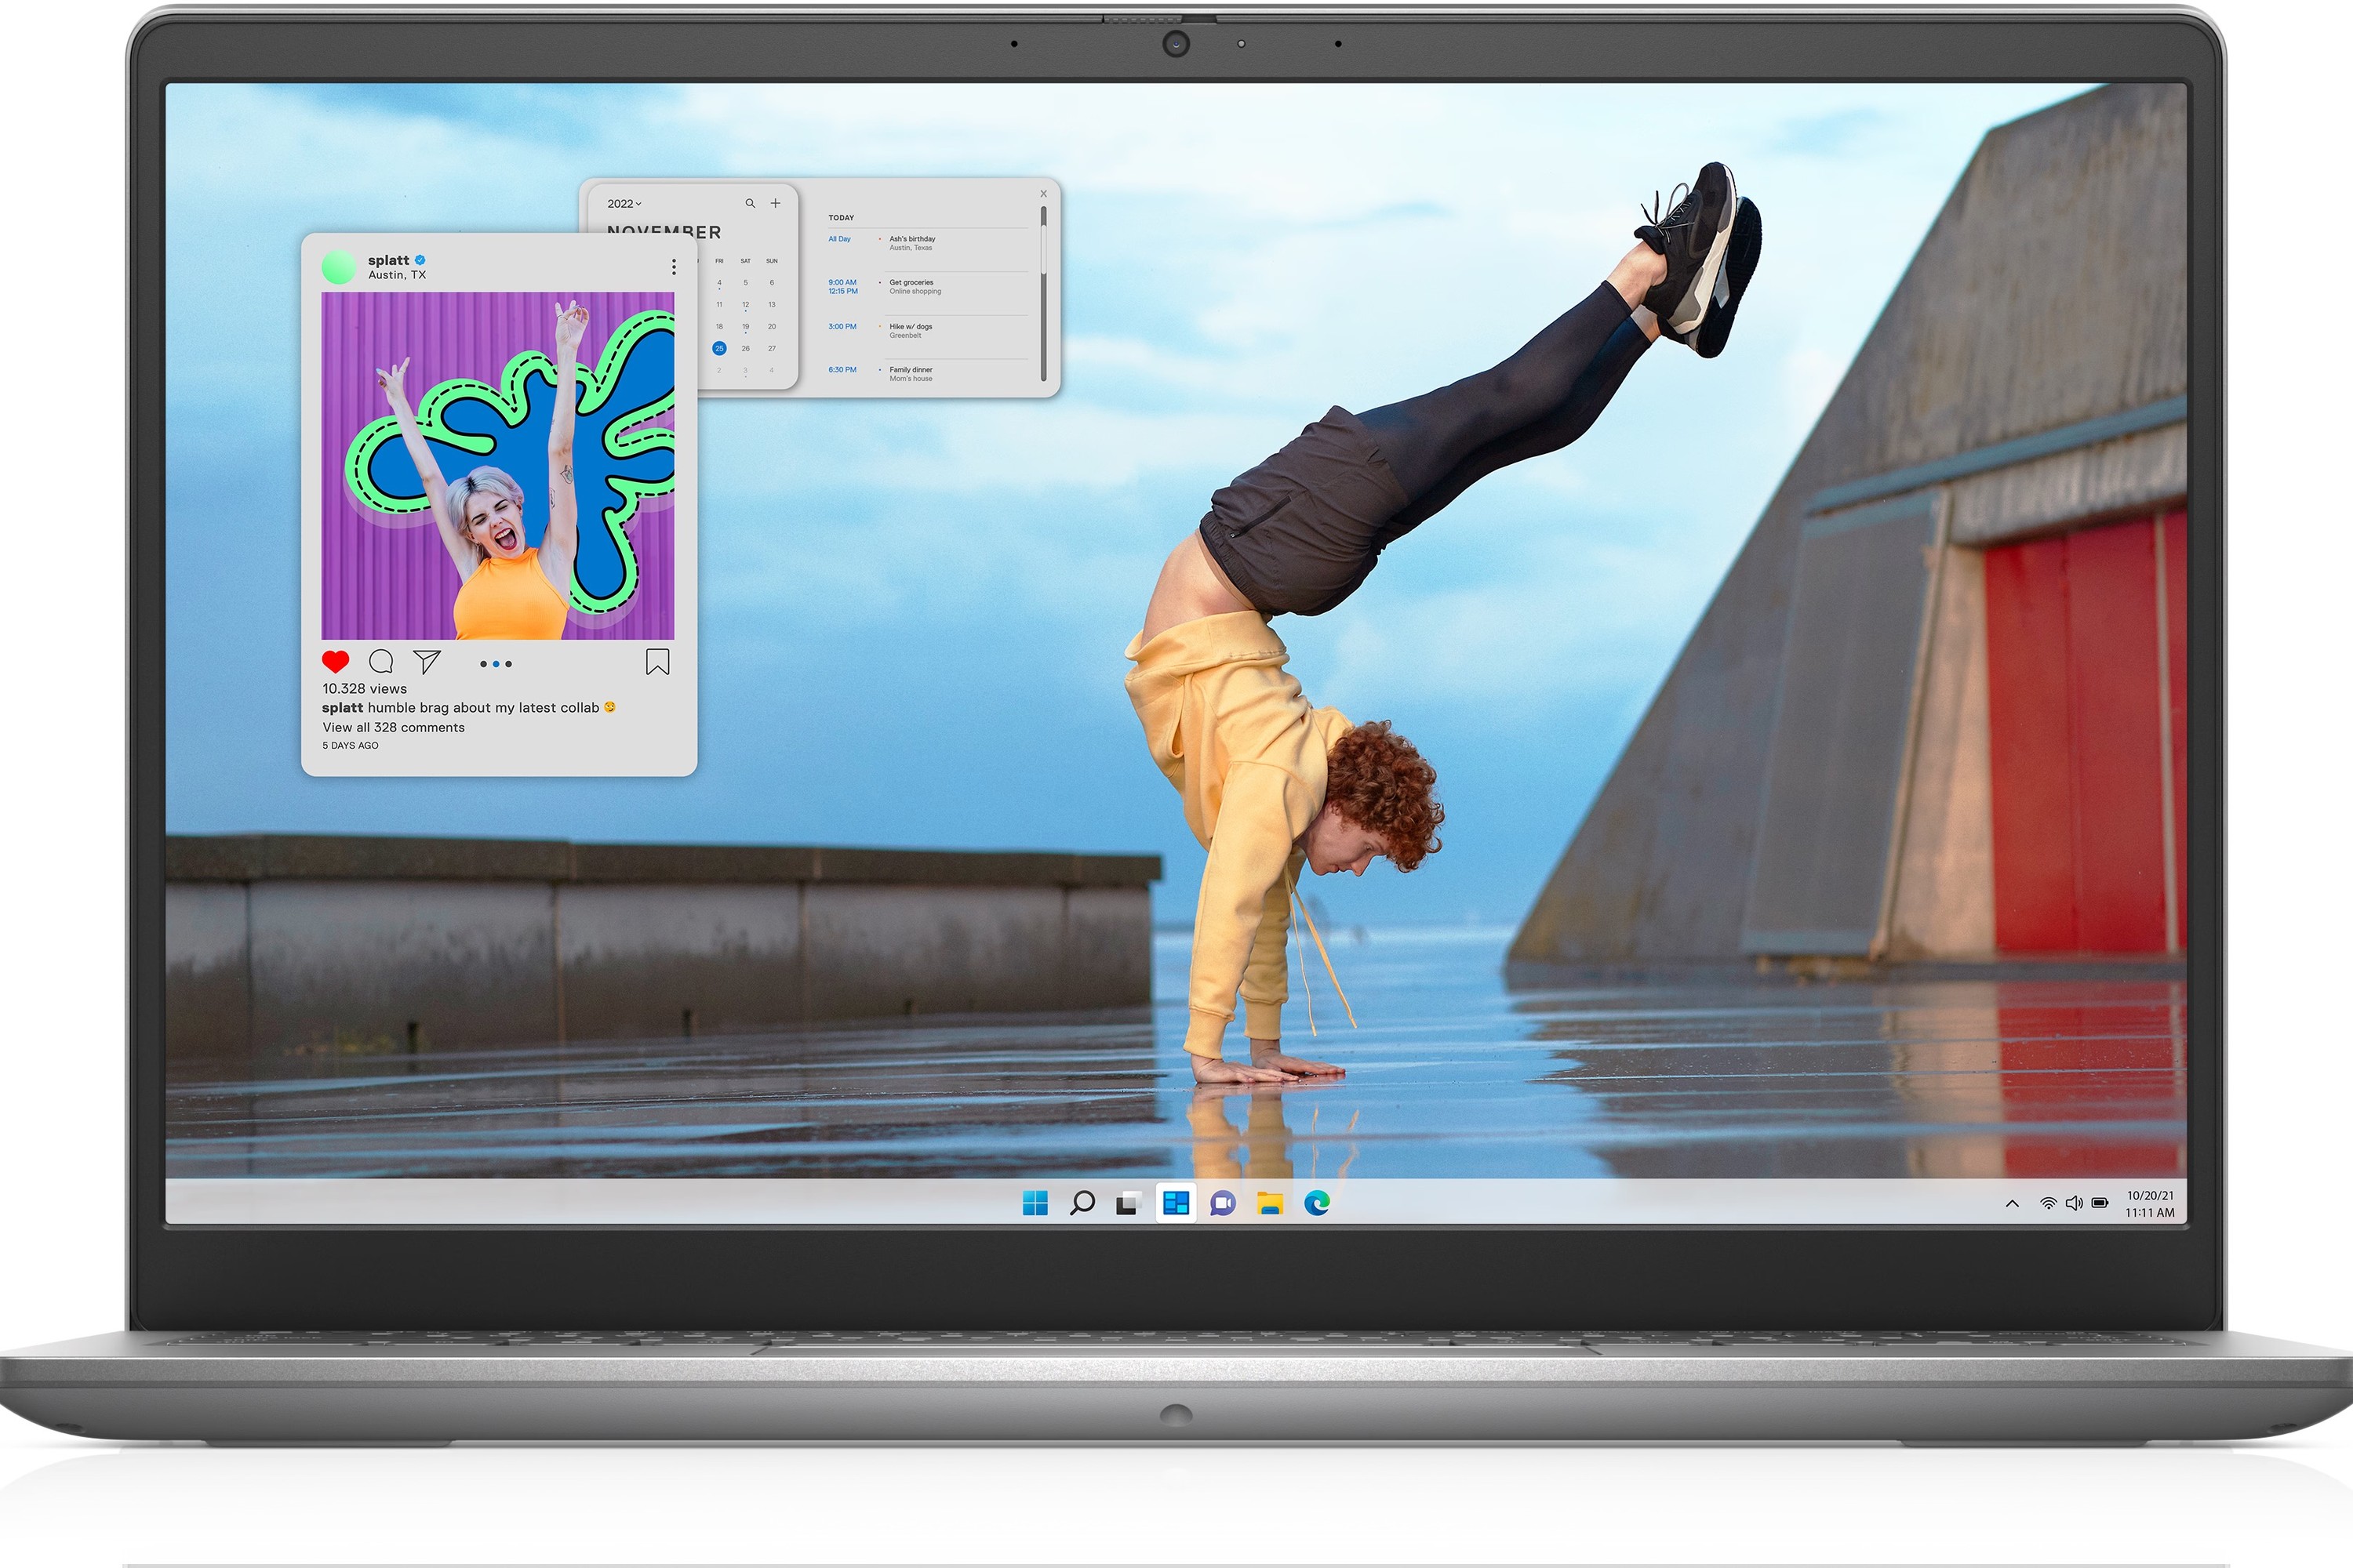This screenshot has height=1568, width=2353.
Task: Launch Microsoft Edge from the taskbar
Action: [x=1317, y=1203]
